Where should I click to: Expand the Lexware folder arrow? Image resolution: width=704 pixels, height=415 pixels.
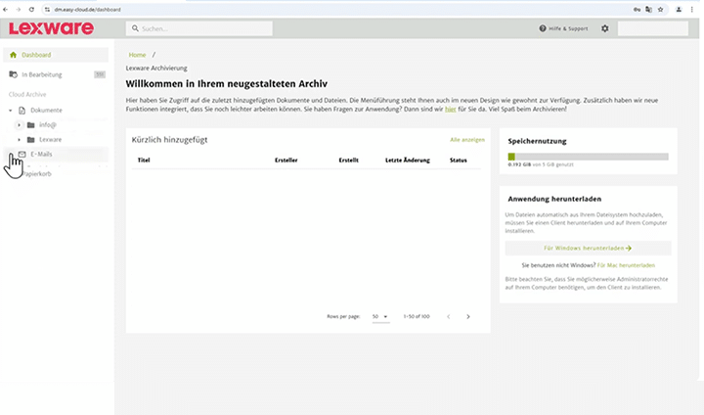click(19, 140)
